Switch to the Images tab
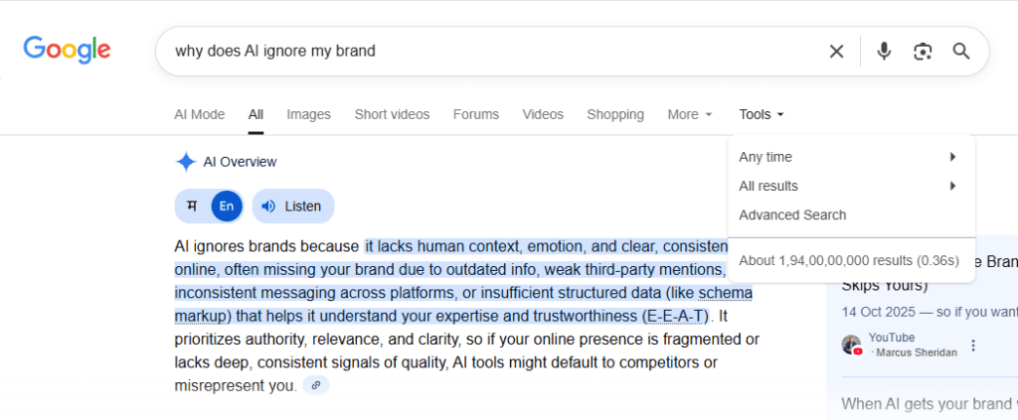1018x420 pixels. tap(308, 114)
